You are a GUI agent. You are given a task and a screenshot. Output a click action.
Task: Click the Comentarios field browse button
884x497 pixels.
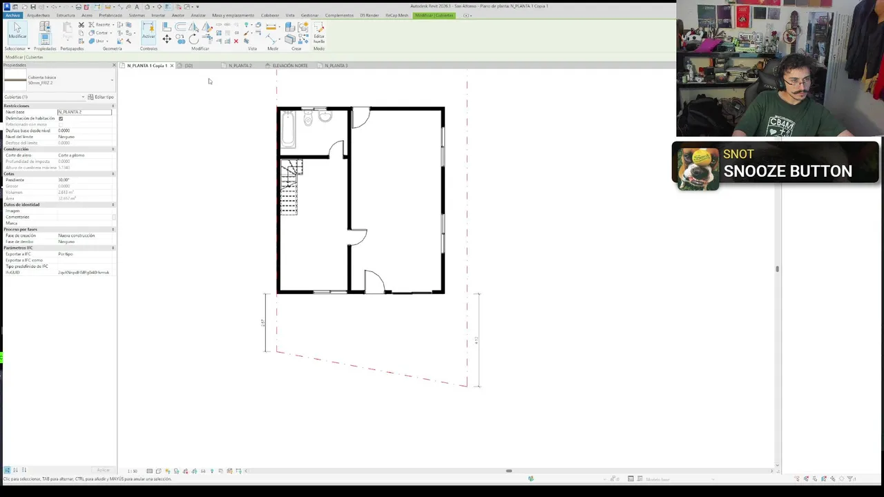113,217
